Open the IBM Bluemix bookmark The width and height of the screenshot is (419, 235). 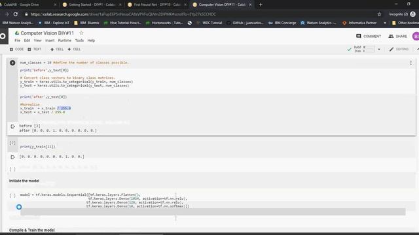[x=86, y=23]
